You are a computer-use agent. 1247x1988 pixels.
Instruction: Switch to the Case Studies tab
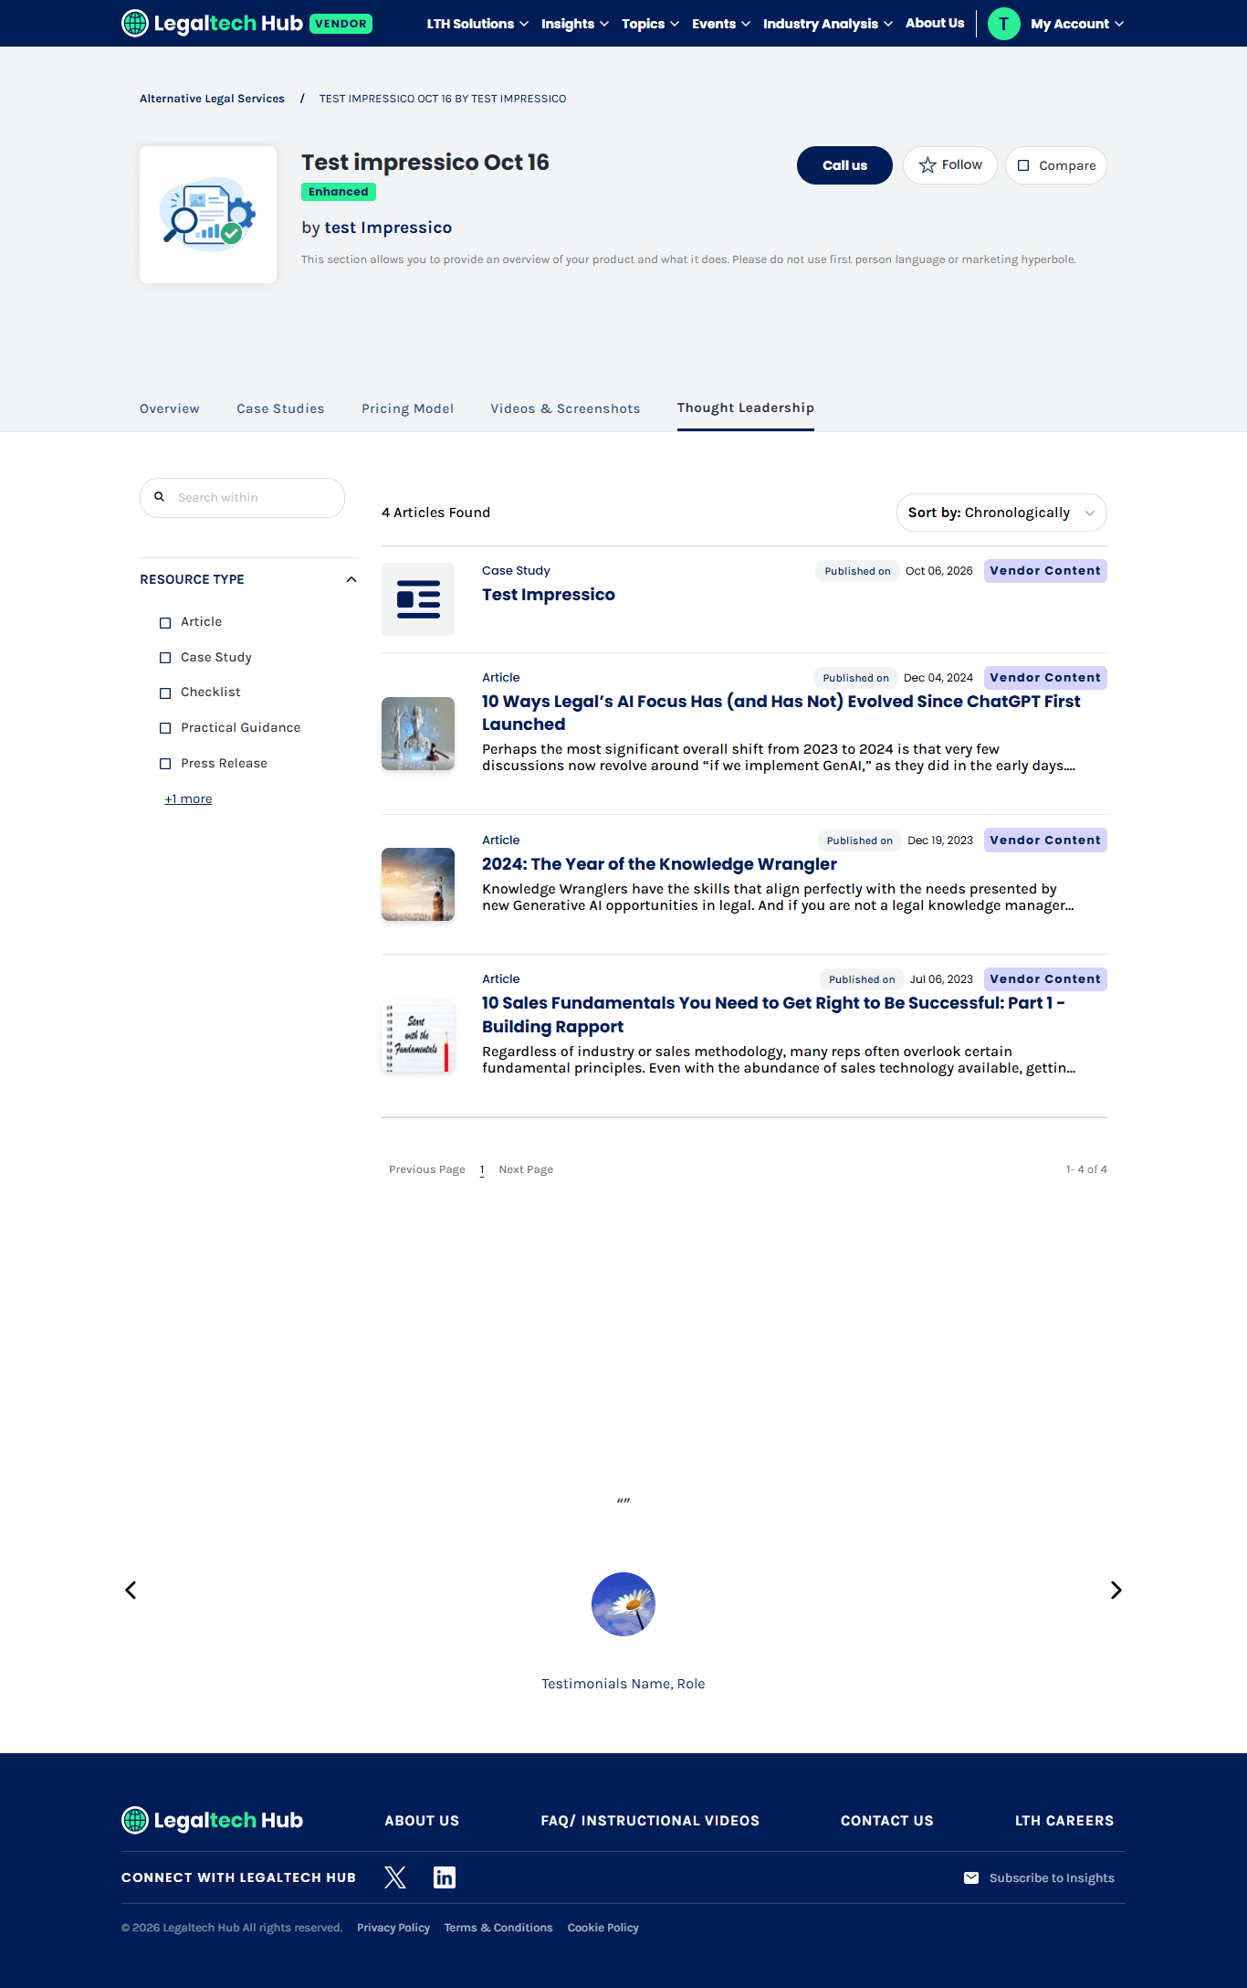pyautogui.click(x=280, y=408)
